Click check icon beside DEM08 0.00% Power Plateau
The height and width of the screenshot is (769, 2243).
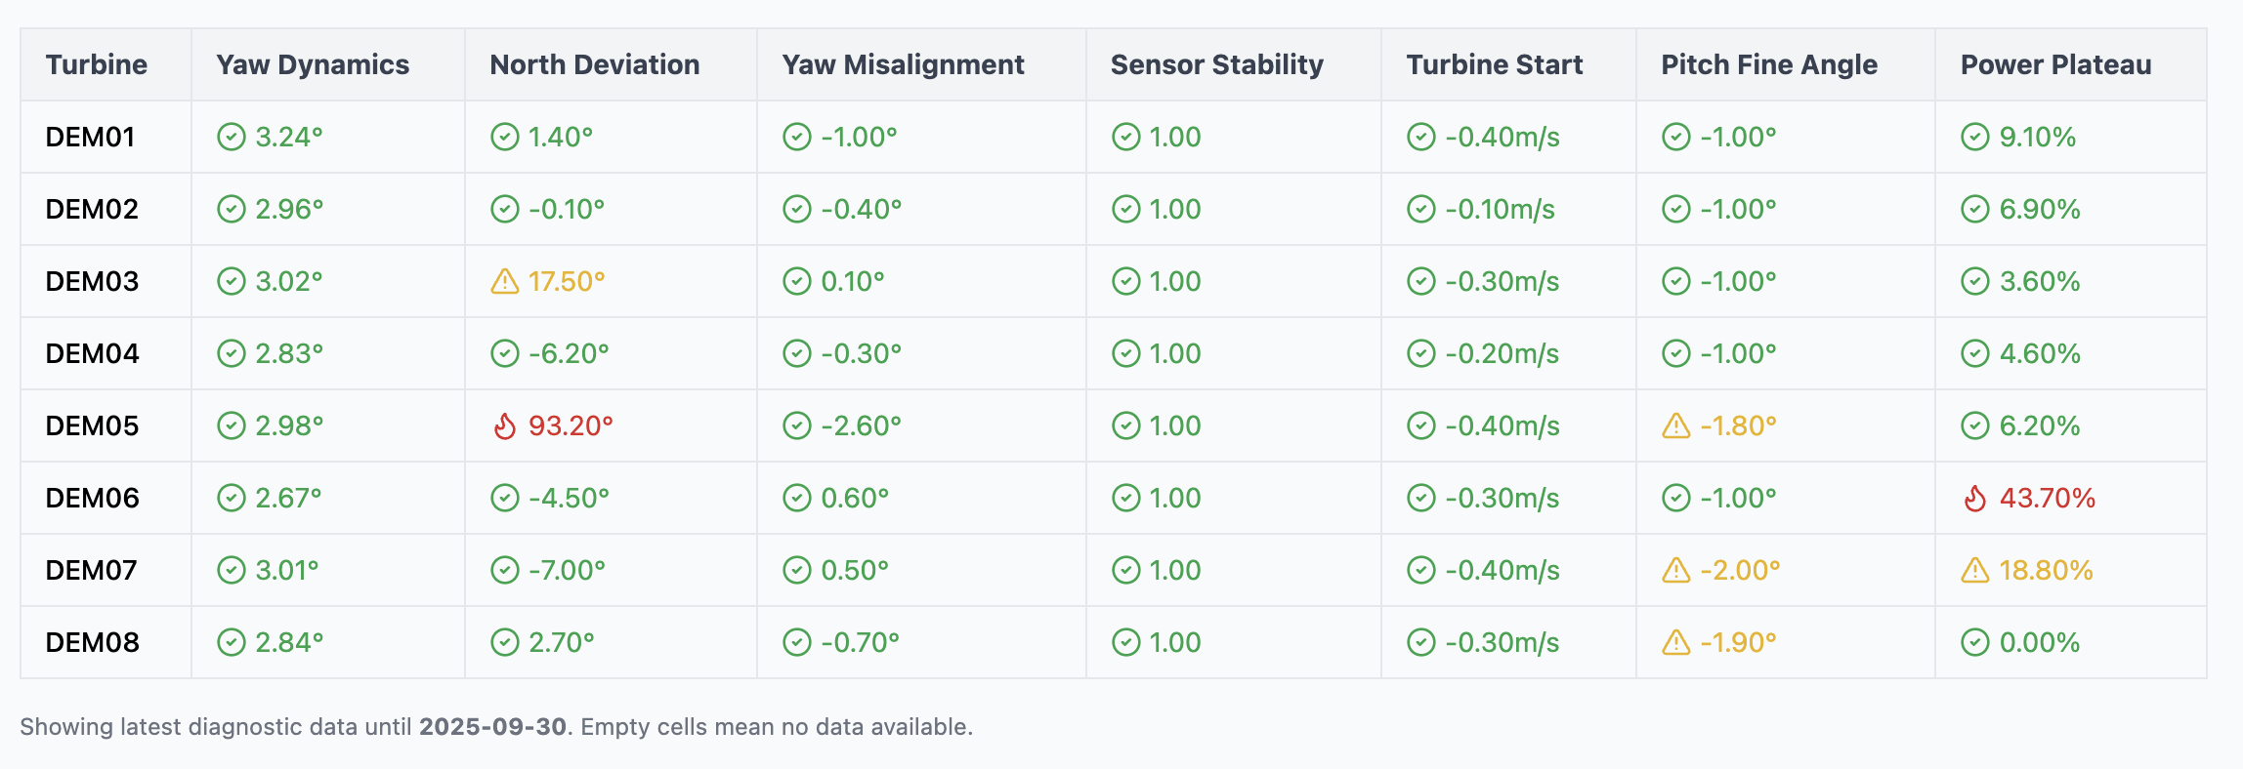coord(1974,643)
